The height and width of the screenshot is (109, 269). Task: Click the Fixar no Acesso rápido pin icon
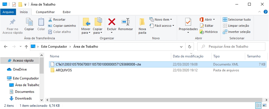coord(12,22)
